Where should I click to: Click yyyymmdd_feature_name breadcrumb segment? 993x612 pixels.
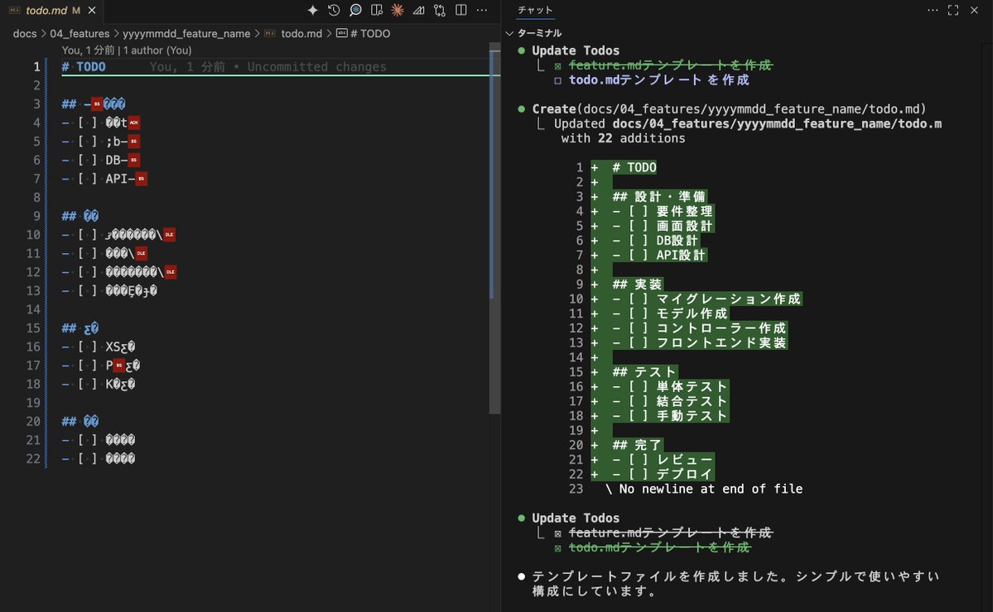[186, 34]
